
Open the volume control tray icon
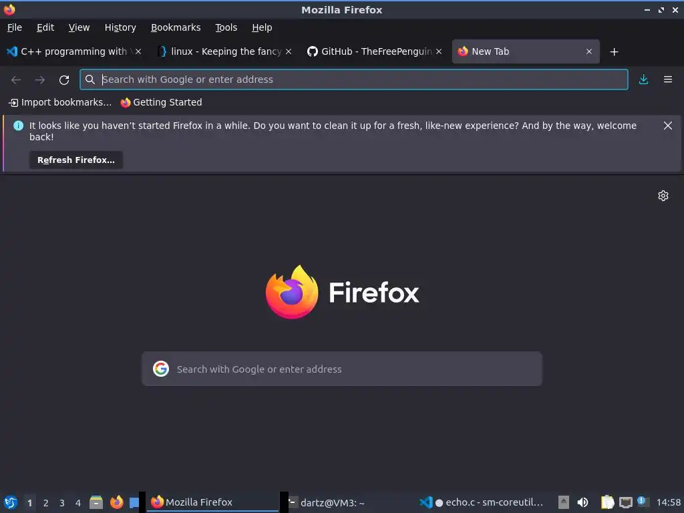click(x=582, y=502)
